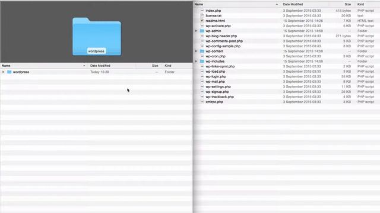The image size is (380, 213).
Task: Select the index.php file name
Action: [x=213, y=11]
